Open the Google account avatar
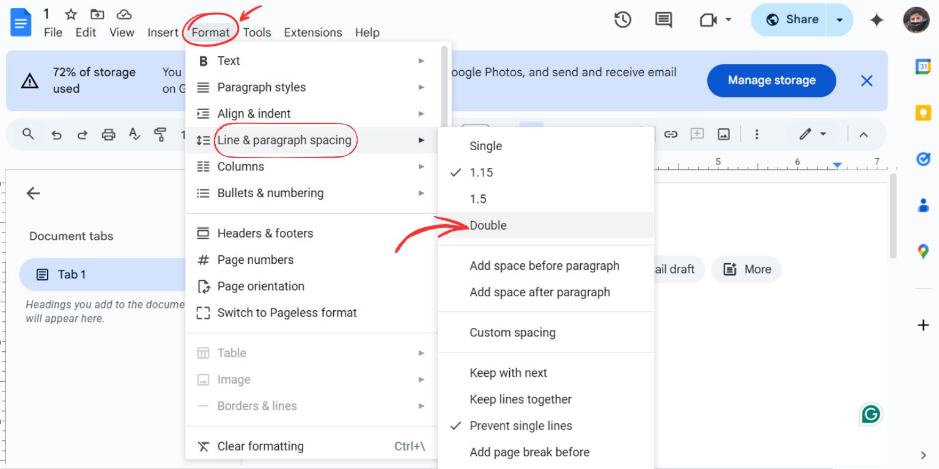 click(x=916, y=20)
